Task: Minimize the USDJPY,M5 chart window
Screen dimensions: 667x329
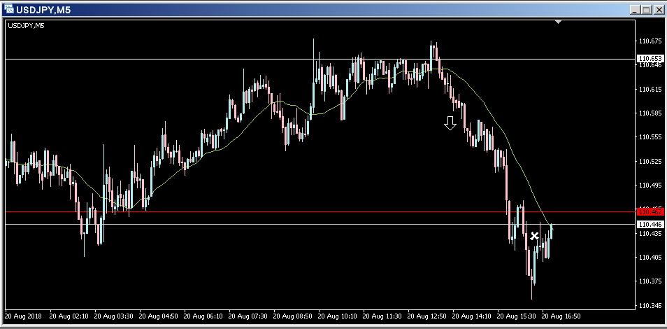Action: coord(636,9)
